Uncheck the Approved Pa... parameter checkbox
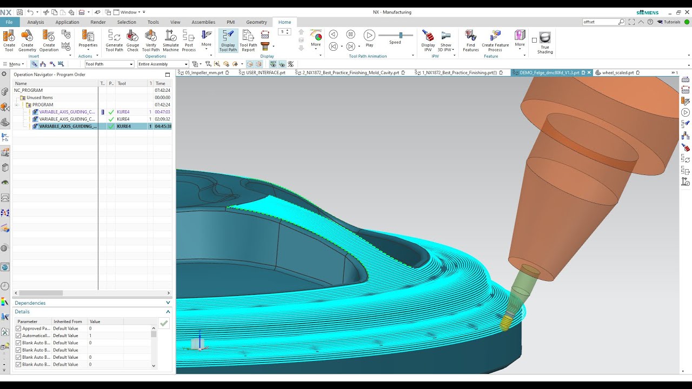 click(x=18, y=328)
